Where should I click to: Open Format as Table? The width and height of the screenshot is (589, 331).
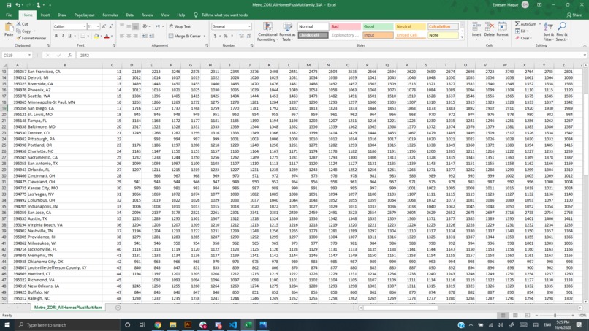[x=287, y=31]
